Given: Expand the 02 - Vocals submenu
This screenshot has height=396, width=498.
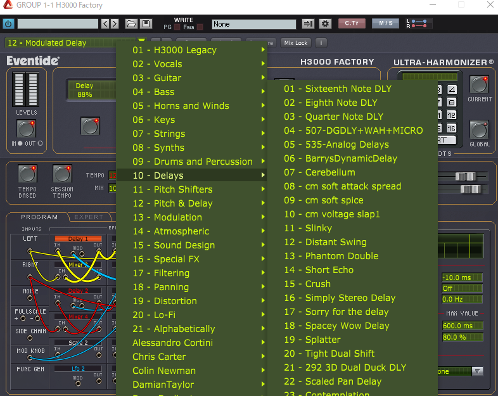Looking at the screenshot, I should click(x=192, y=64).
